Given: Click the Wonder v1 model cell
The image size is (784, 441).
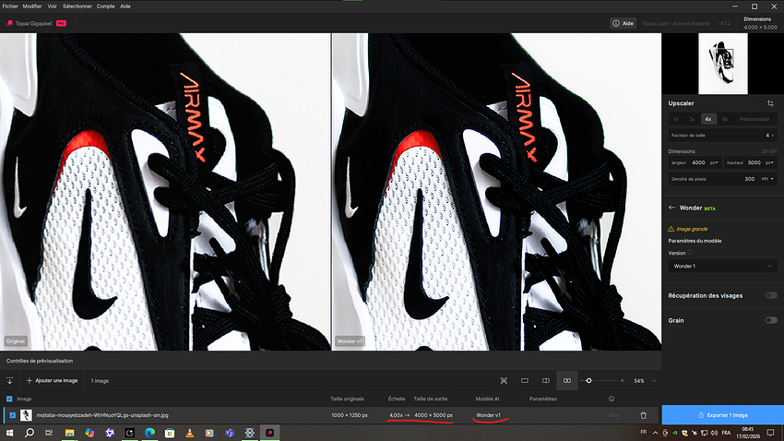Looking at the screenshot, I should click(488, 415).
